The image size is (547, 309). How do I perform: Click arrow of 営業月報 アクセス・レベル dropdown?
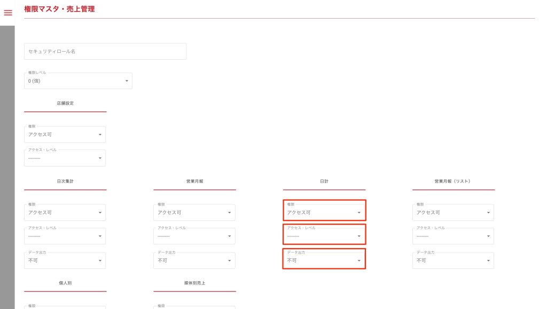[229, 236]
